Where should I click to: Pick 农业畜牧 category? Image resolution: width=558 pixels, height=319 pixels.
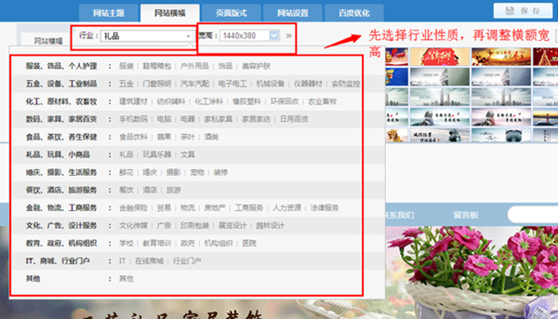[322, 101]
